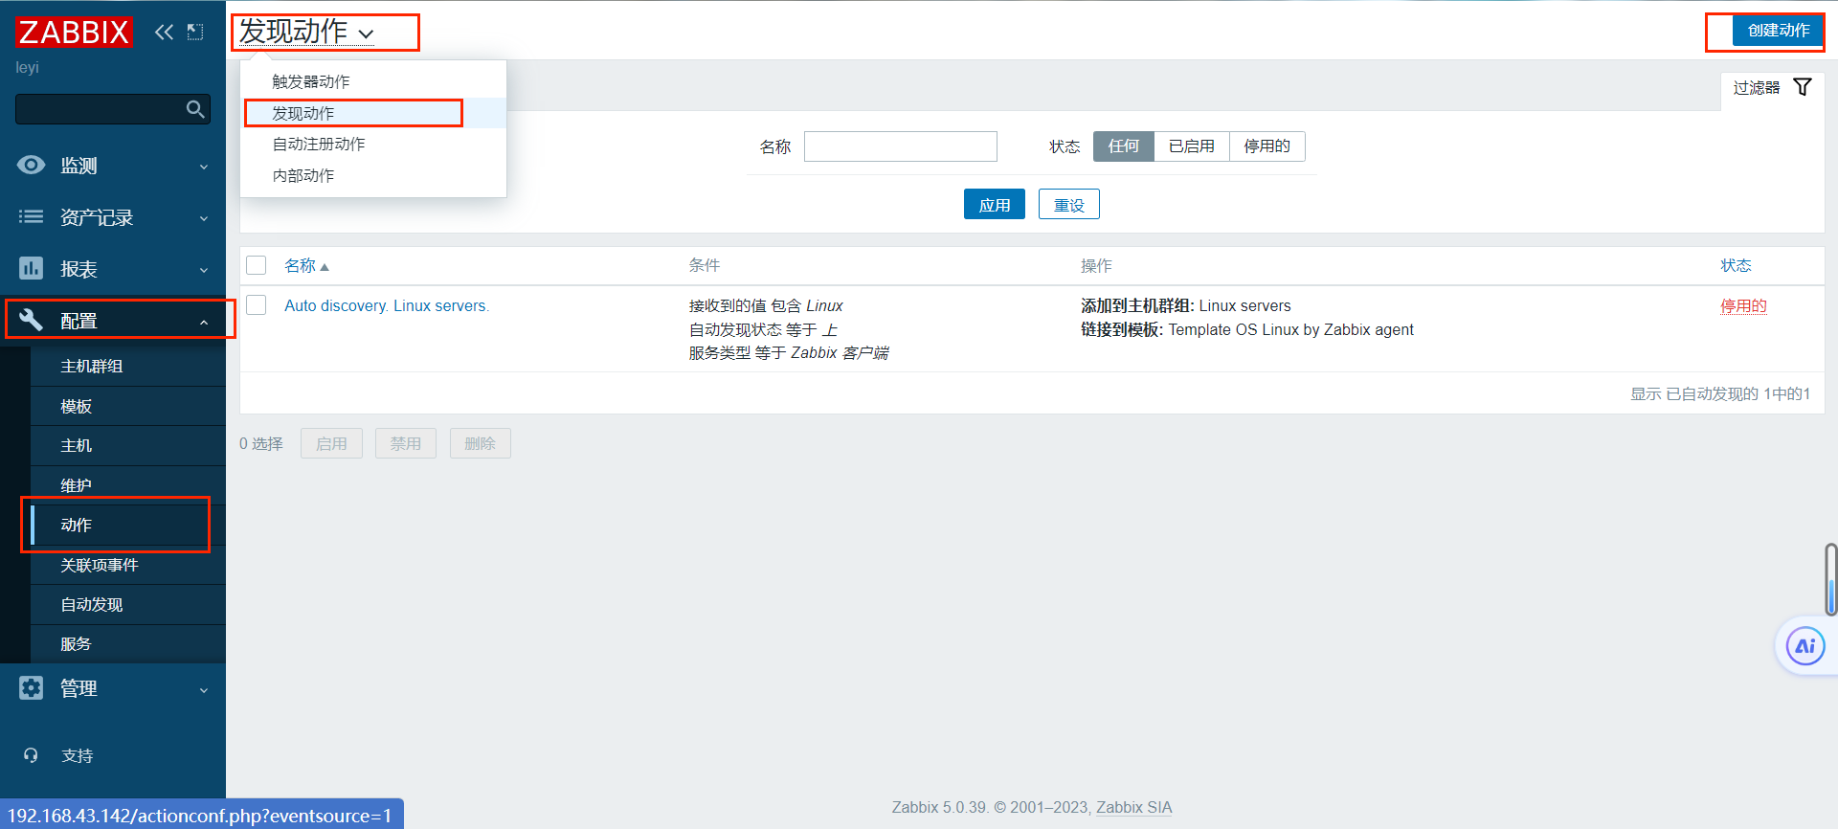The image size is (1838, 829).
Task: Click the Monitoring eye icon
Action: point(31,165)
